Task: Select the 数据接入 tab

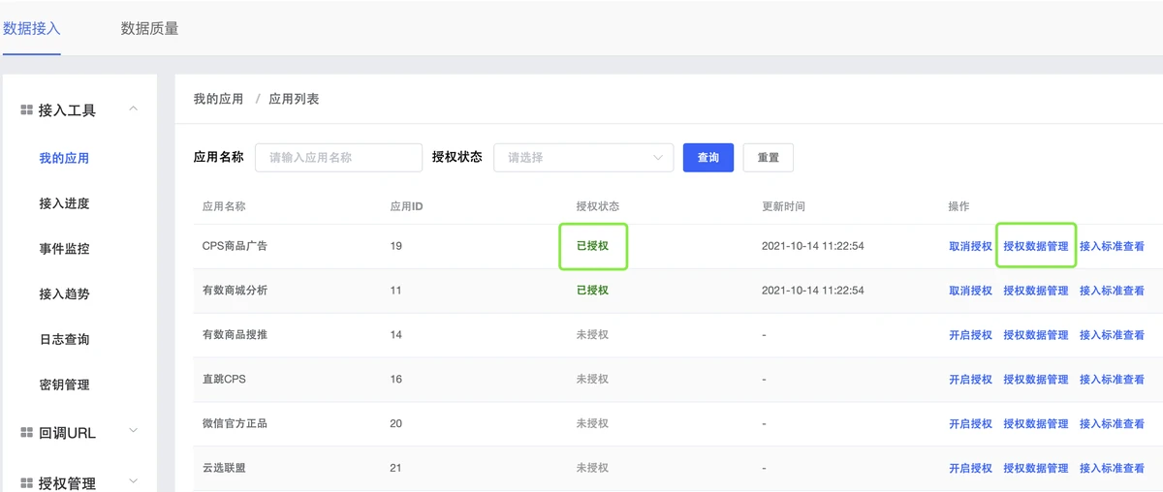Action: coord(32,28)
